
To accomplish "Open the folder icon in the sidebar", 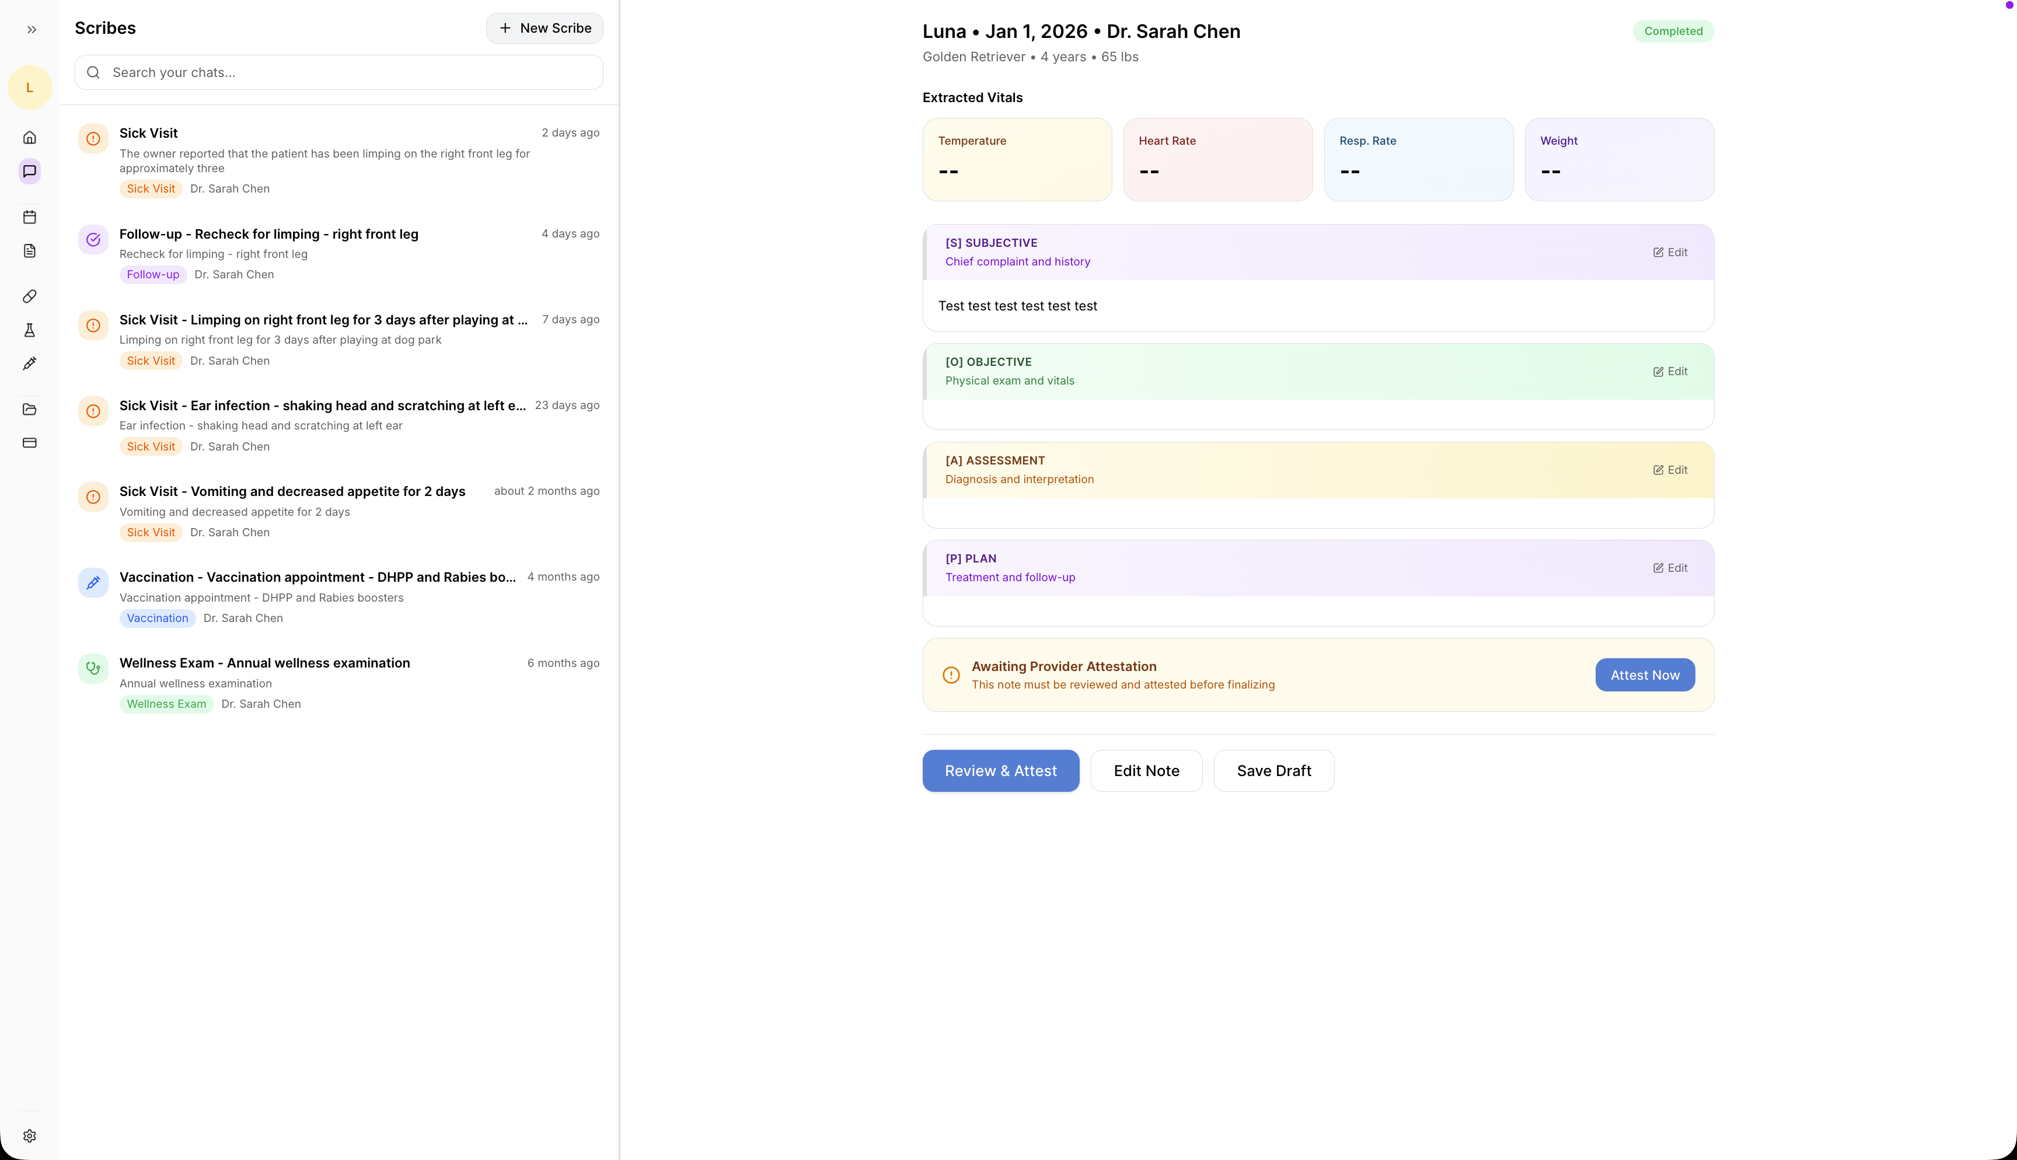I will coord(30,410).
